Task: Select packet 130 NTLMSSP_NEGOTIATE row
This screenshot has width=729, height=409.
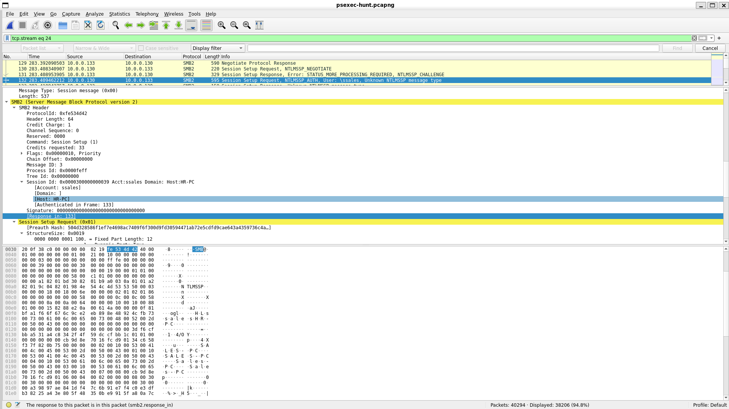Action: 357,69
